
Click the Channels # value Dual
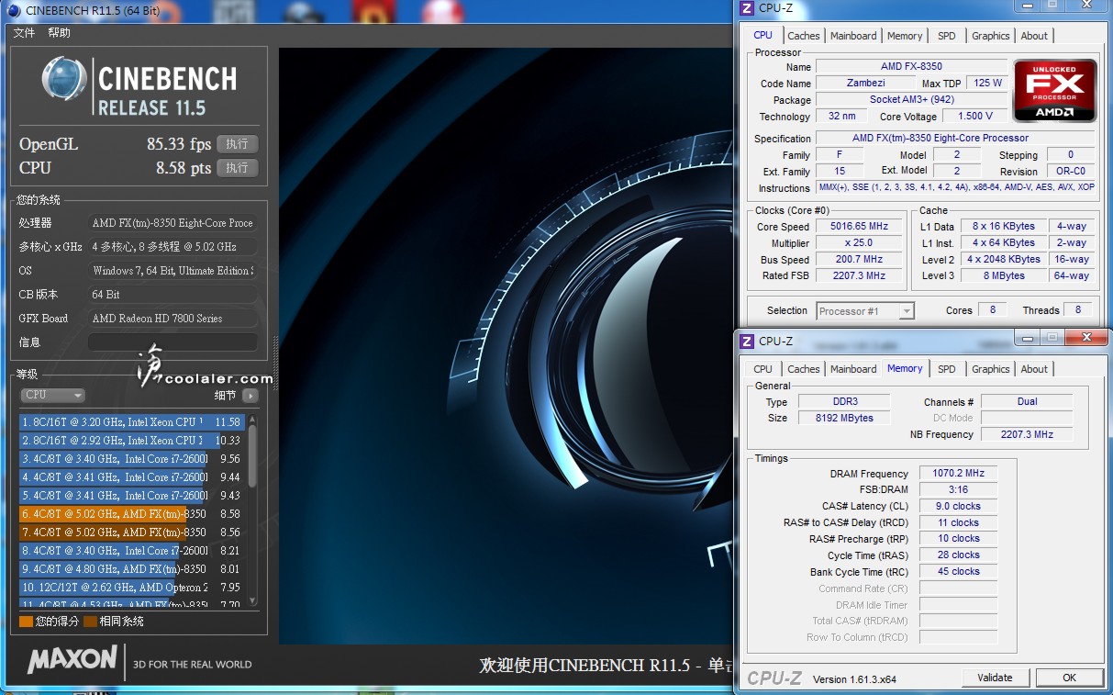pyautogui.click(x=1027, y=402)
